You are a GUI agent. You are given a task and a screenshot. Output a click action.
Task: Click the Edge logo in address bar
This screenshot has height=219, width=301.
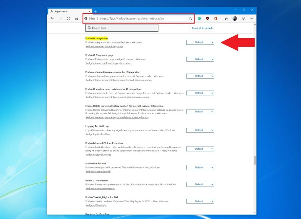click(86, 18)
